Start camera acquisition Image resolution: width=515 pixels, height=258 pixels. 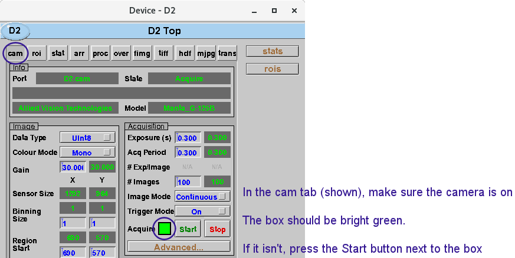pyautogui.click(x=188, y=229)
